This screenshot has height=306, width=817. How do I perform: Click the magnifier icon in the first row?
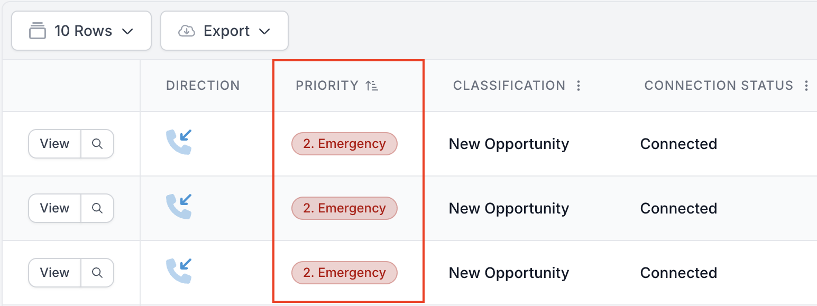pos(97,144)
